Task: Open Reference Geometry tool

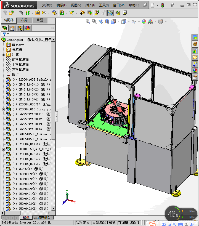Action: [x=72, y=13]
